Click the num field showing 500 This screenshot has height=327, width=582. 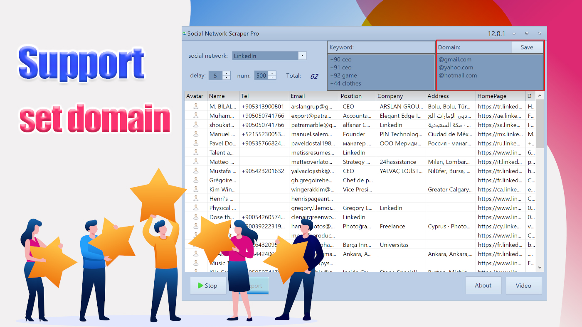pyautogui.click(x=261, y=76)
